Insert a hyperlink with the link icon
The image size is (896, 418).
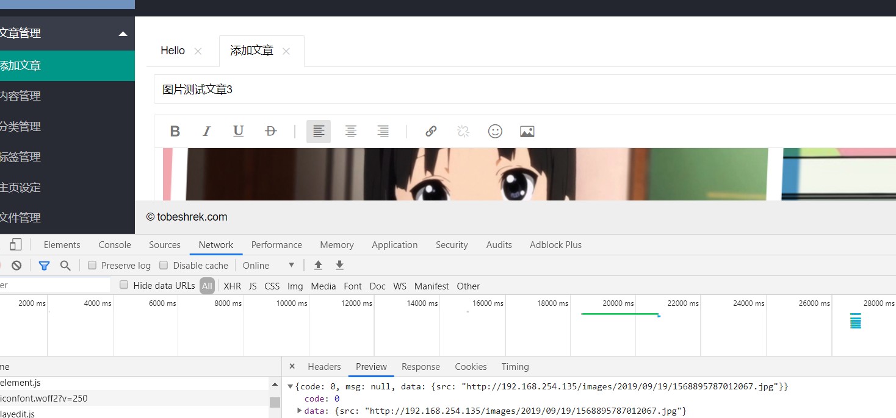click(x=431, y=132)
